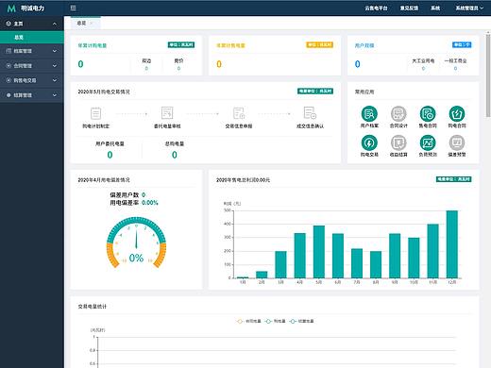Viewport: 491px width, 368px height.
Task: Select 总览 highlighted sidebar item
Action: point(32,38)
